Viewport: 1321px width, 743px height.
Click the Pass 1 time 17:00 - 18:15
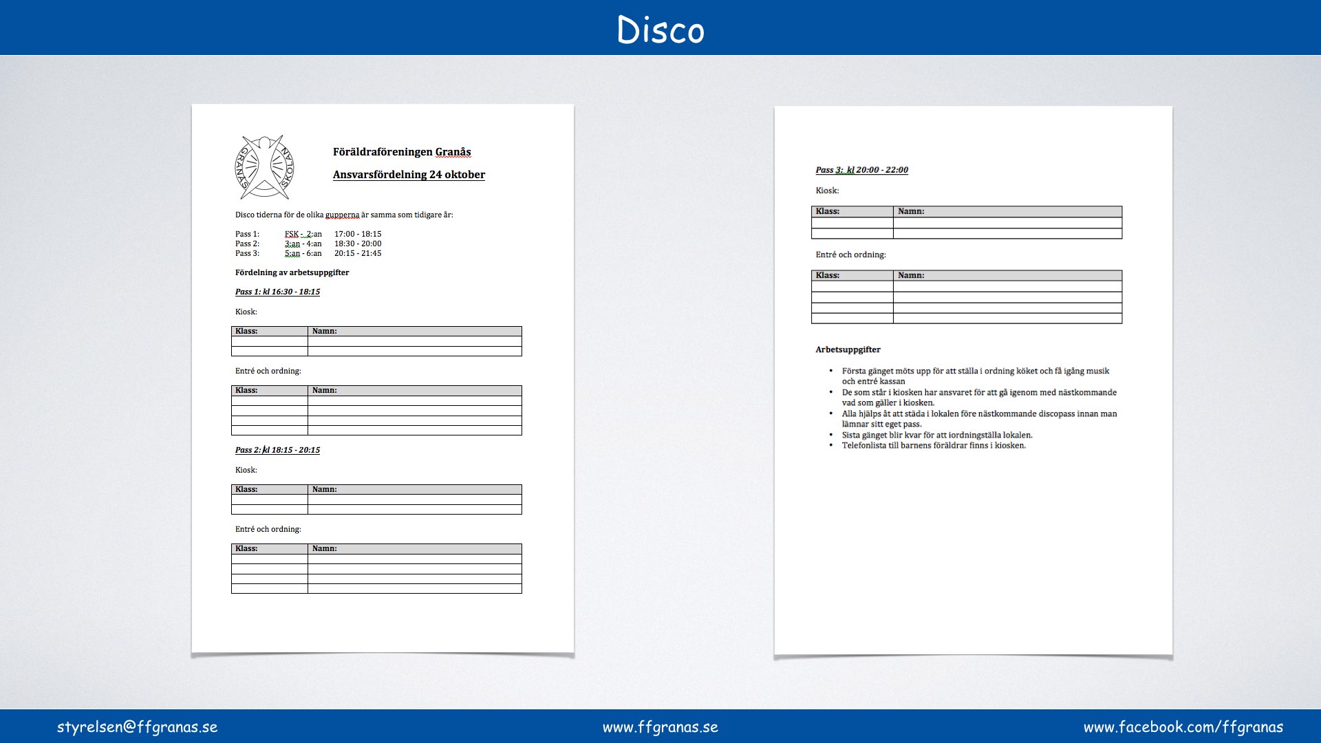click(x=358, y=234)
